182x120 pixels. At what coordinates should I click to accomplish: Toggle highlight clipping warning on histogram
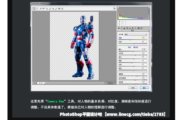click(x=149, y=8)
